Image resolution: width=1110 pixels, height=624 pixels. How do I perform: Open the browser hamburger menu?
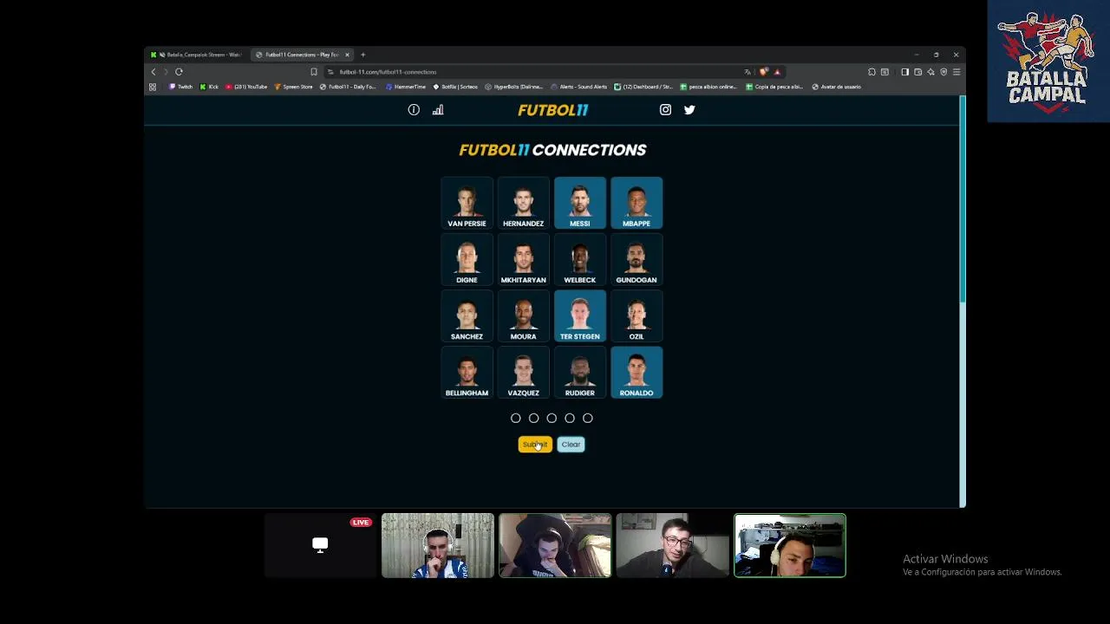click(x=957, y=72)
